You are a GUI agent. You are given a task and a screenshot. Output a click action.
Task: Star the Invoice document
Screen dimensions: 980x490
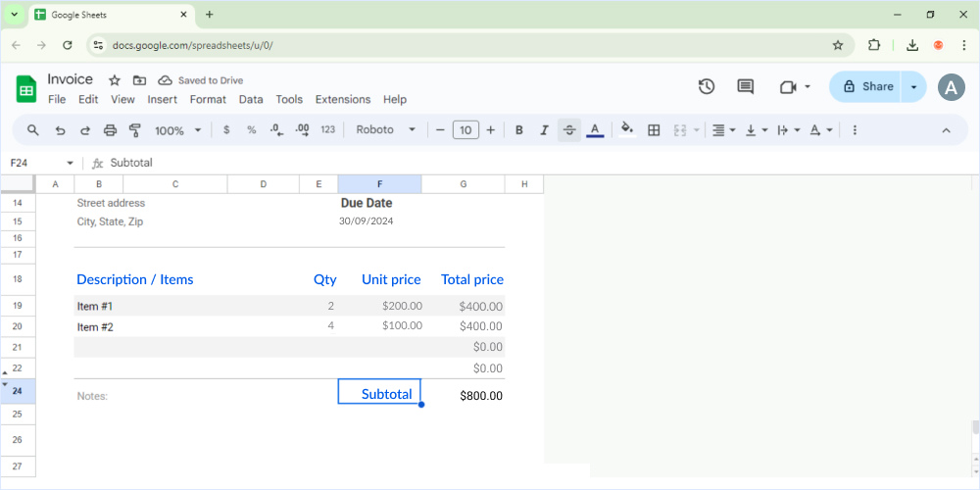(x=114, y=80)
